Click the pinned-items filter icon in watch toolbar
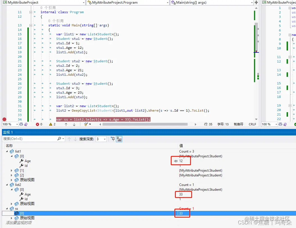 tap(113, 139)
